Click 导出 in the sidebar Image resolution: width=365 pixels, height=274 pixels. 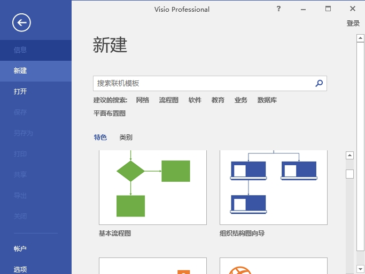click(20, 195)
